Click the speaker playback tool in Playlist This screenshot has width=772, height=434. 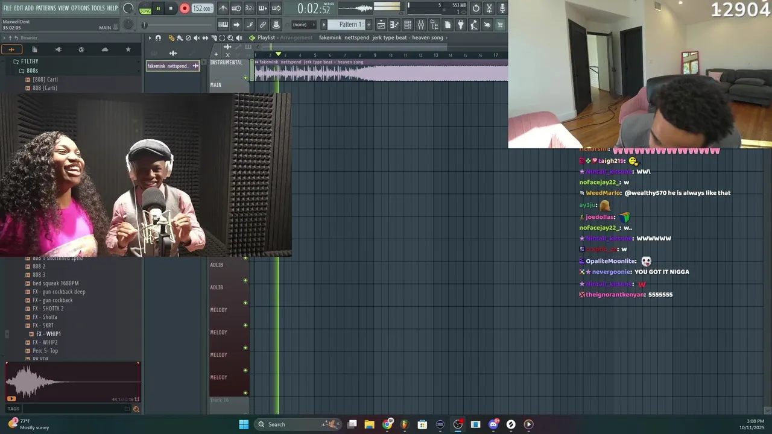(x=239, y=37)
